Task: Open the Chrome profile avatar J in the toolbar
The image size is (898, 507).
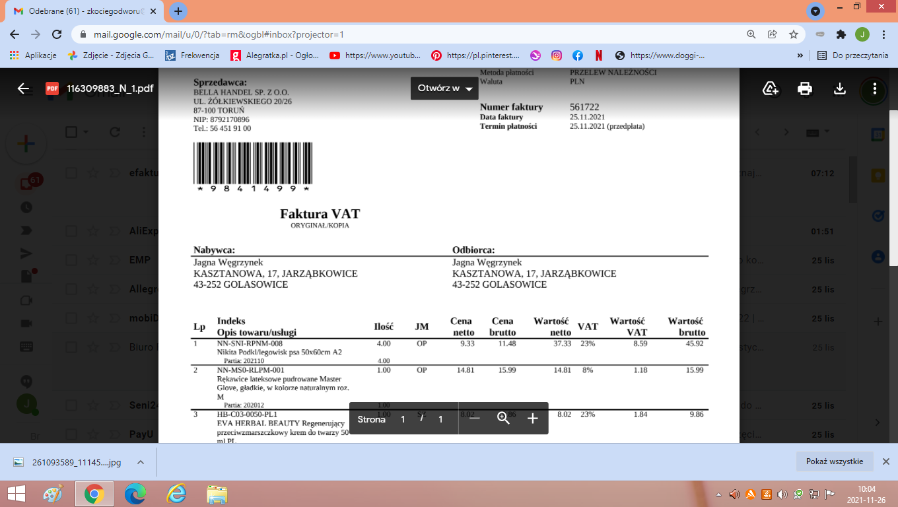Action: (862, 34)
